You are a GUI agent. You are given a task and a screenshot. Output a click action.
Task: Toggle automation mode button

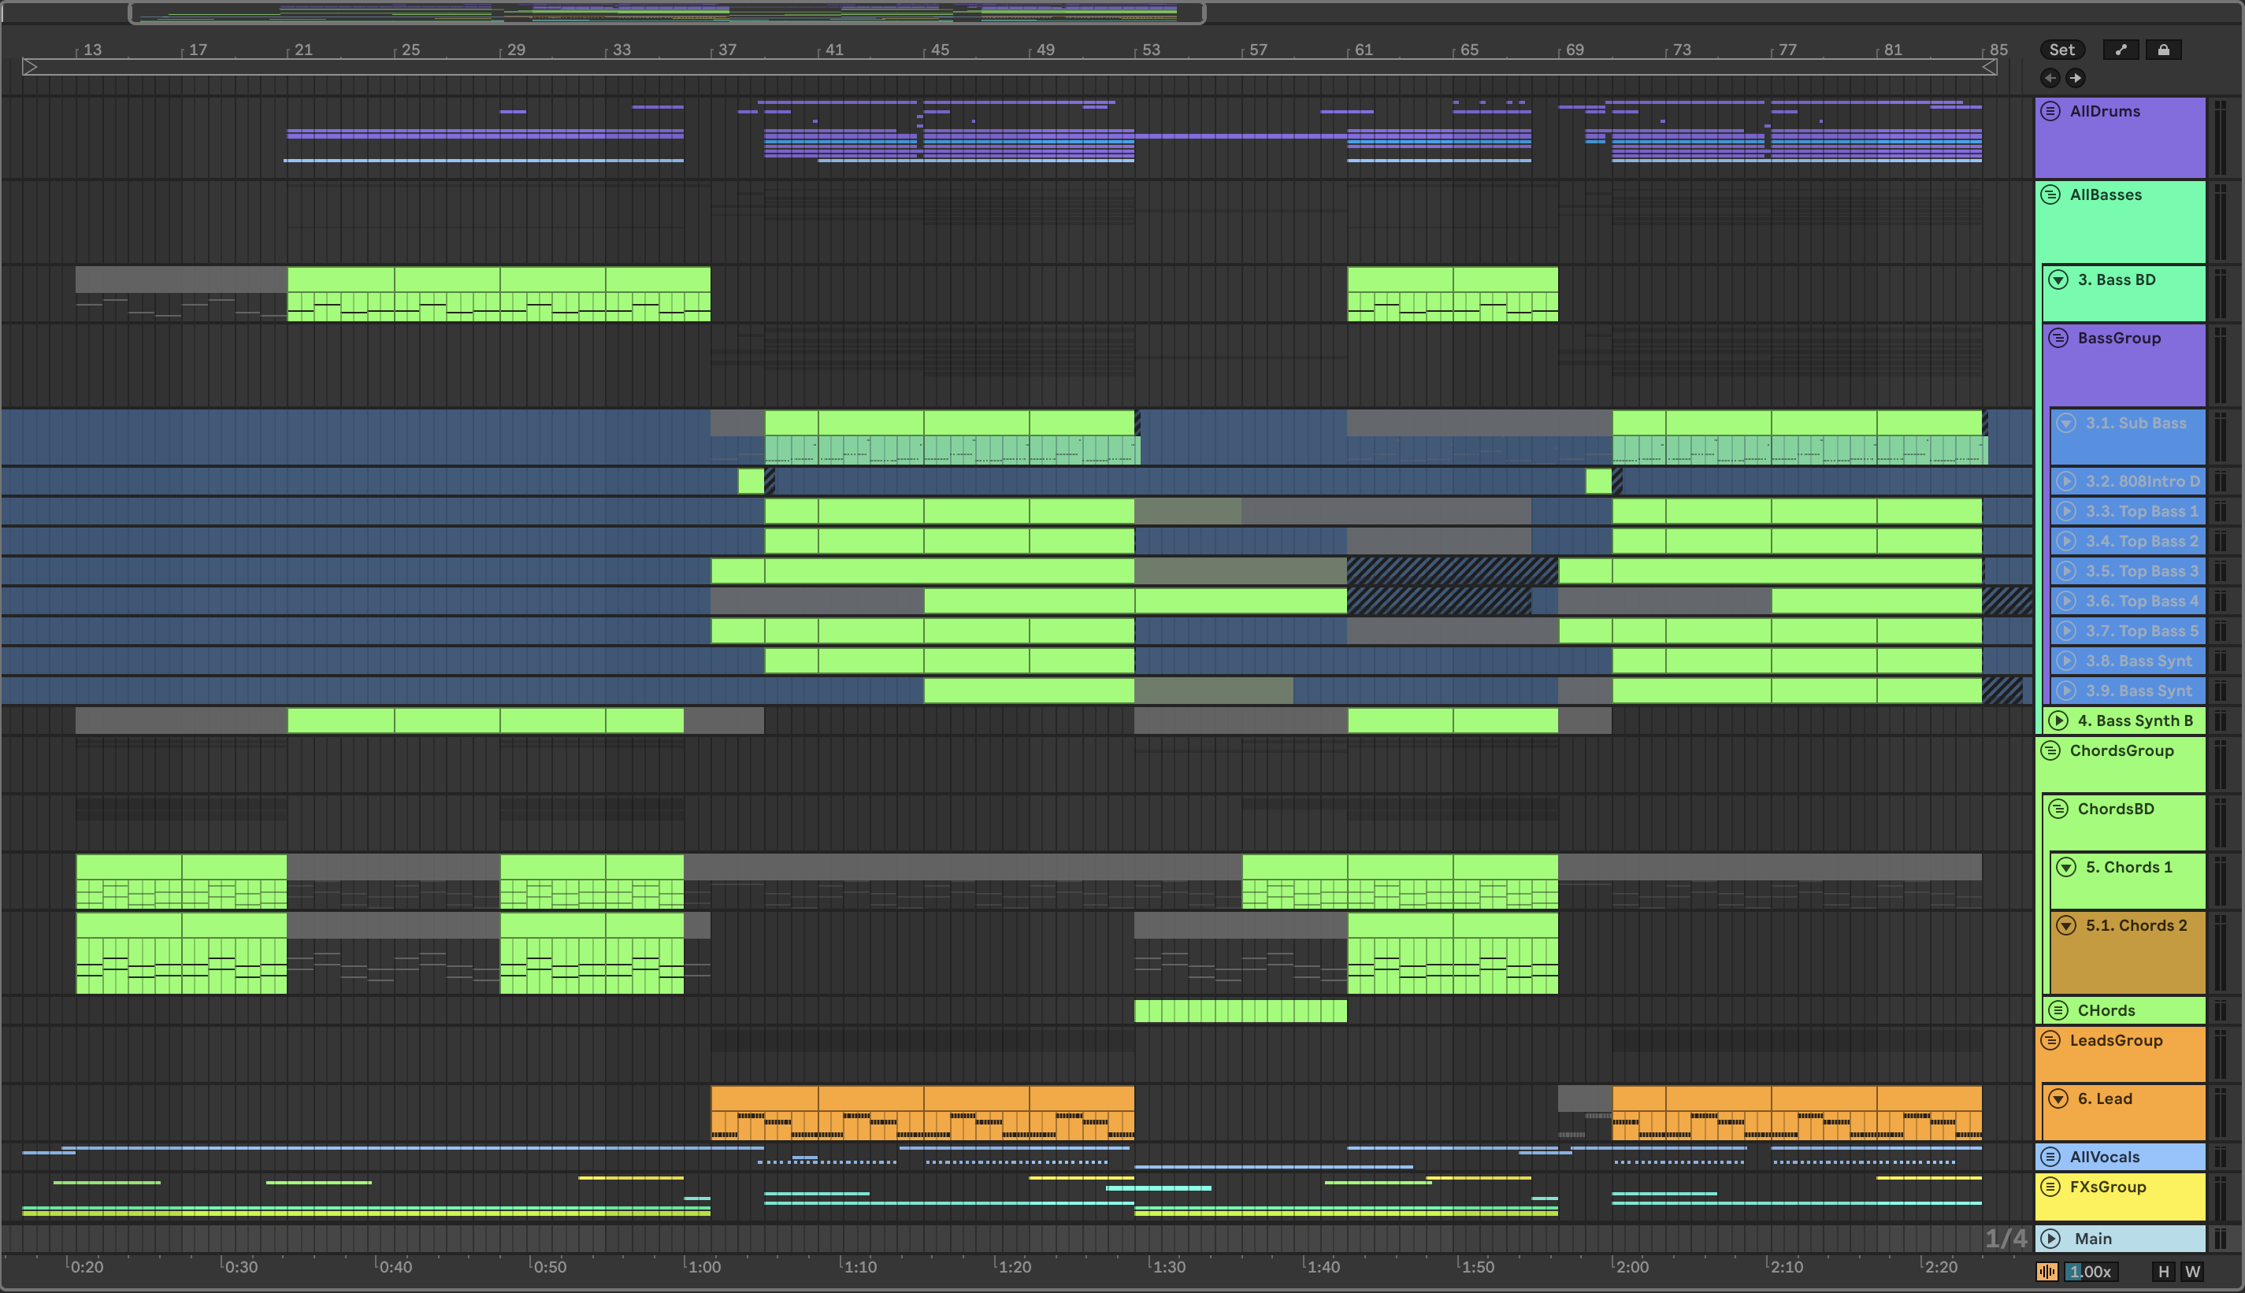pos(2121,50)
